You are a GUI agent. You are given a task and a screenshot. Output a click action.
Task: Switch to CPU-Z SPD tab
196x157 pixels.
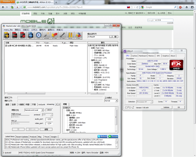click(158, 56)
